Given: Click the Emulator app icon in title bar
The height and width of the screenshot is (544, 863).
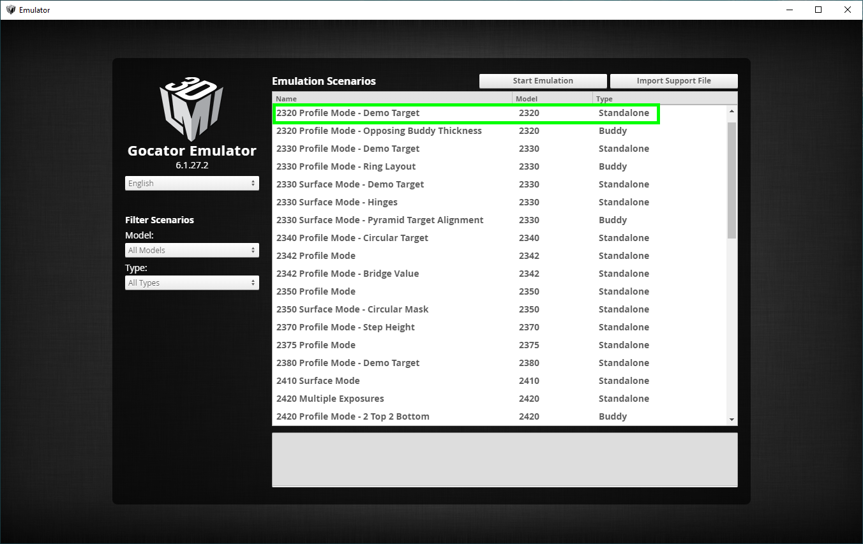Looking at the screenshot, I should click(x=10, y=10).
